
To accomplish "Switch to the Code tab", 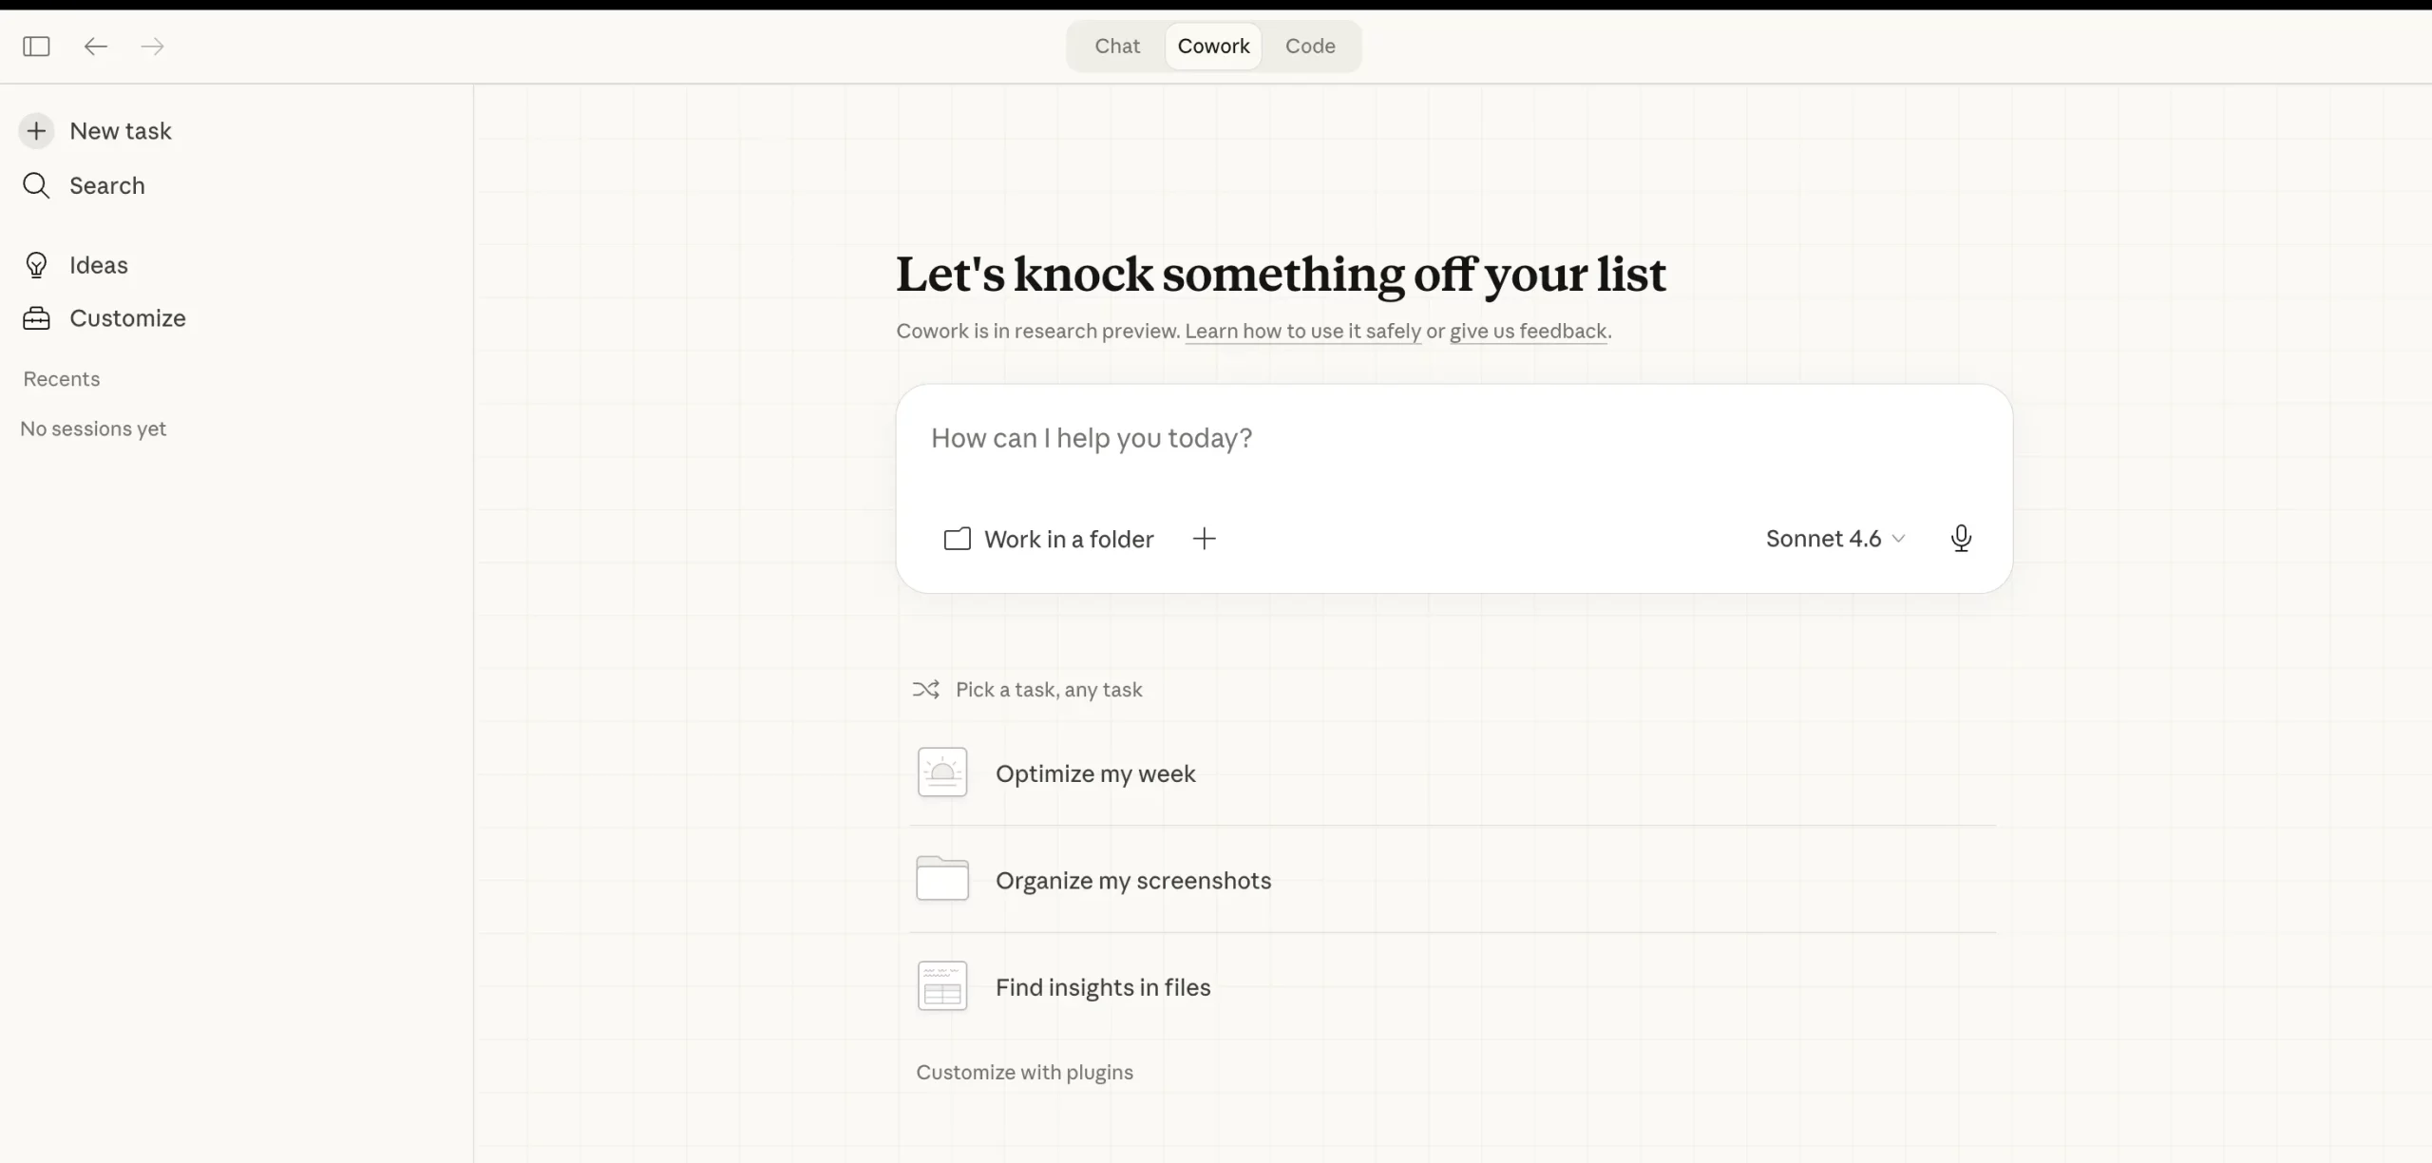I will coord(1310,46).
